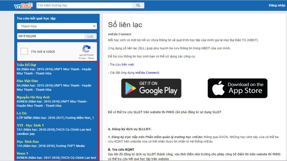The width and height of the screenshot is (287, 161).
Task: Click the vnEdu logo
Action: (x=23, y=6)
